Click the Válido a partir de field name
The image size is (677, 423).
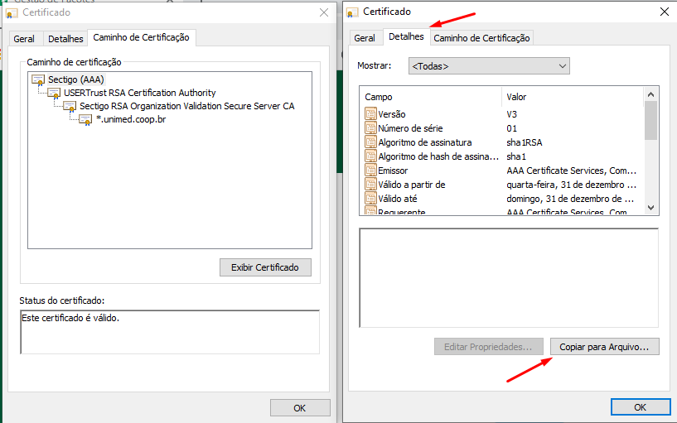(x=412, y=185)
